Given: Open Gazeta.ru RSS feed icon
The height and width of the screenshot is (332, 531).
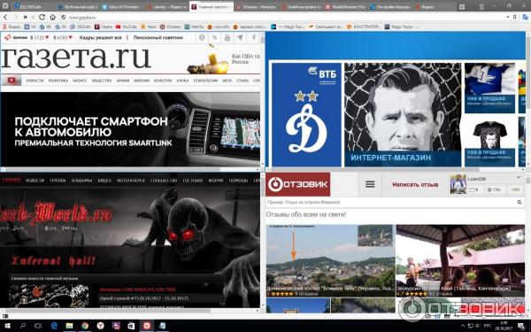Looking at the screenshot, I should (x=215, y=37).
